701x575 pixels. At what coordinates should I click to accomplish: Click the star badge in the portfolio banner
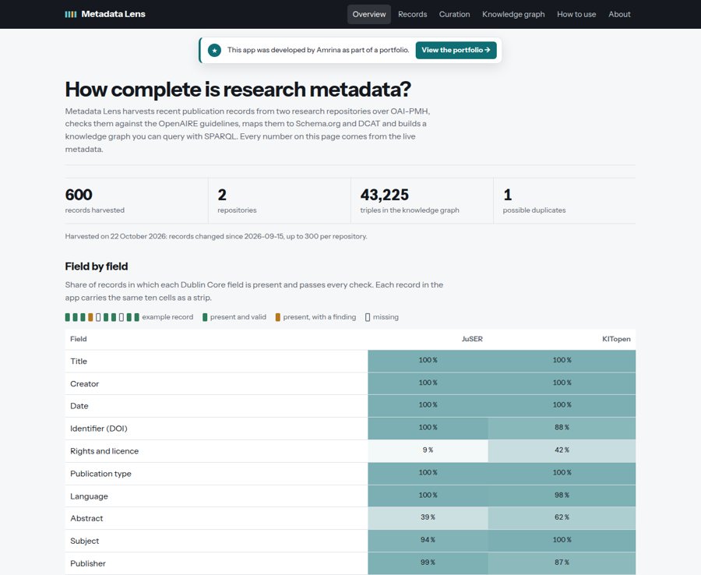215,50
